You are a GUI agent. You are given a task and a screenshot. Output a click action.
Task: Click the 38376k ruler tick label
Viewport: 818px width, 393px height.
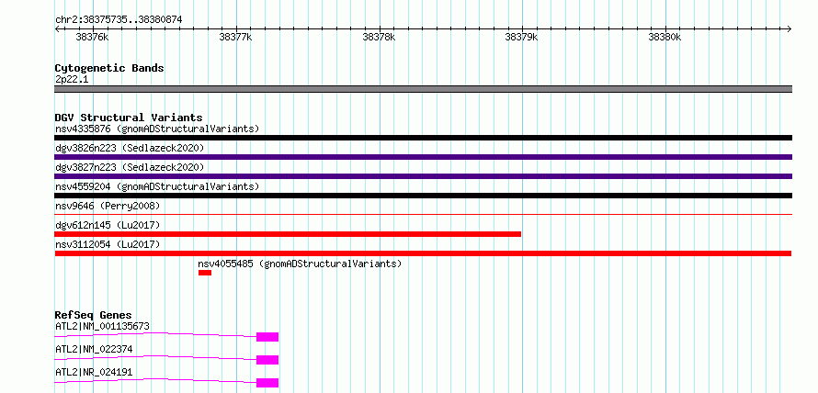click(92, 37)
